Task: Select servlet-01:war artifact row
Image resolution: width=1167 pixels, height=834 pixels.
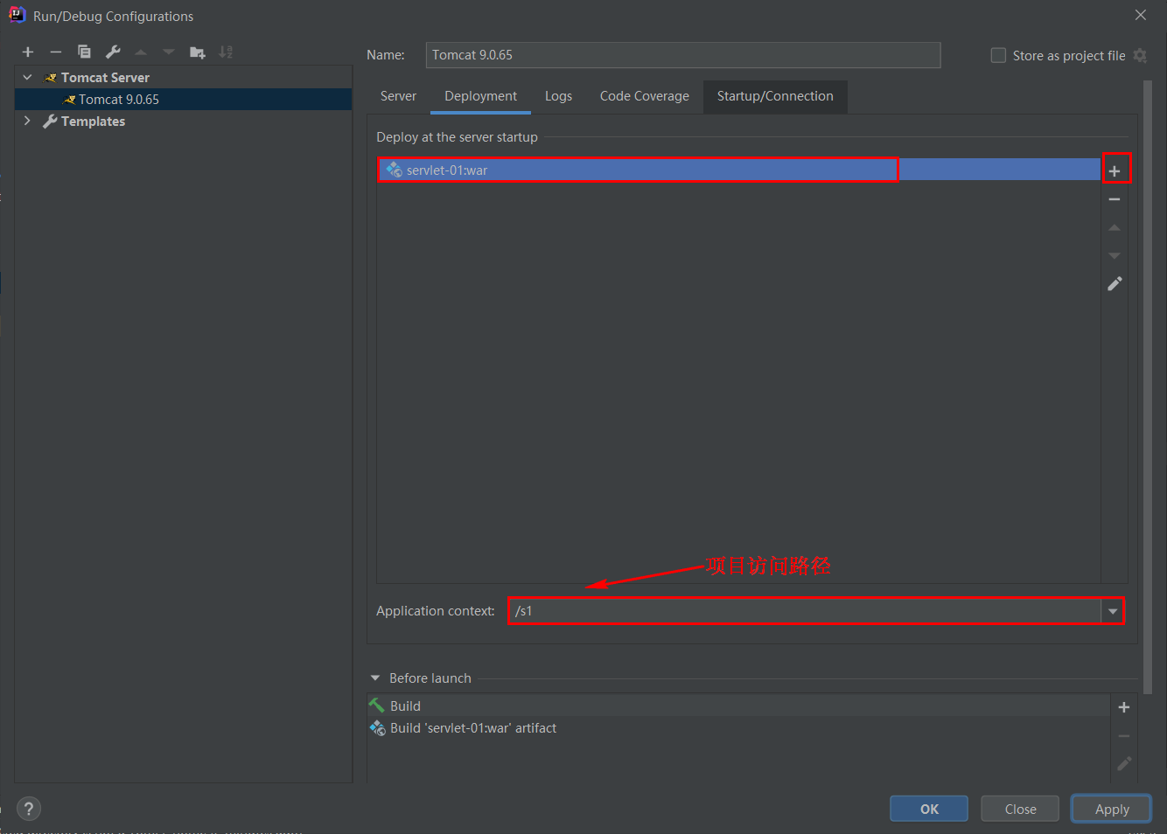Action: click(738, 170)
